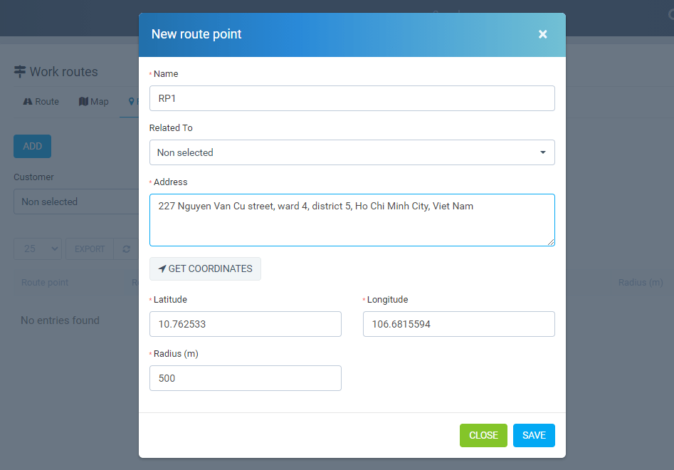Screen dimensions: 674x470
Task: Click the Latitude input field
Action: 246,324
